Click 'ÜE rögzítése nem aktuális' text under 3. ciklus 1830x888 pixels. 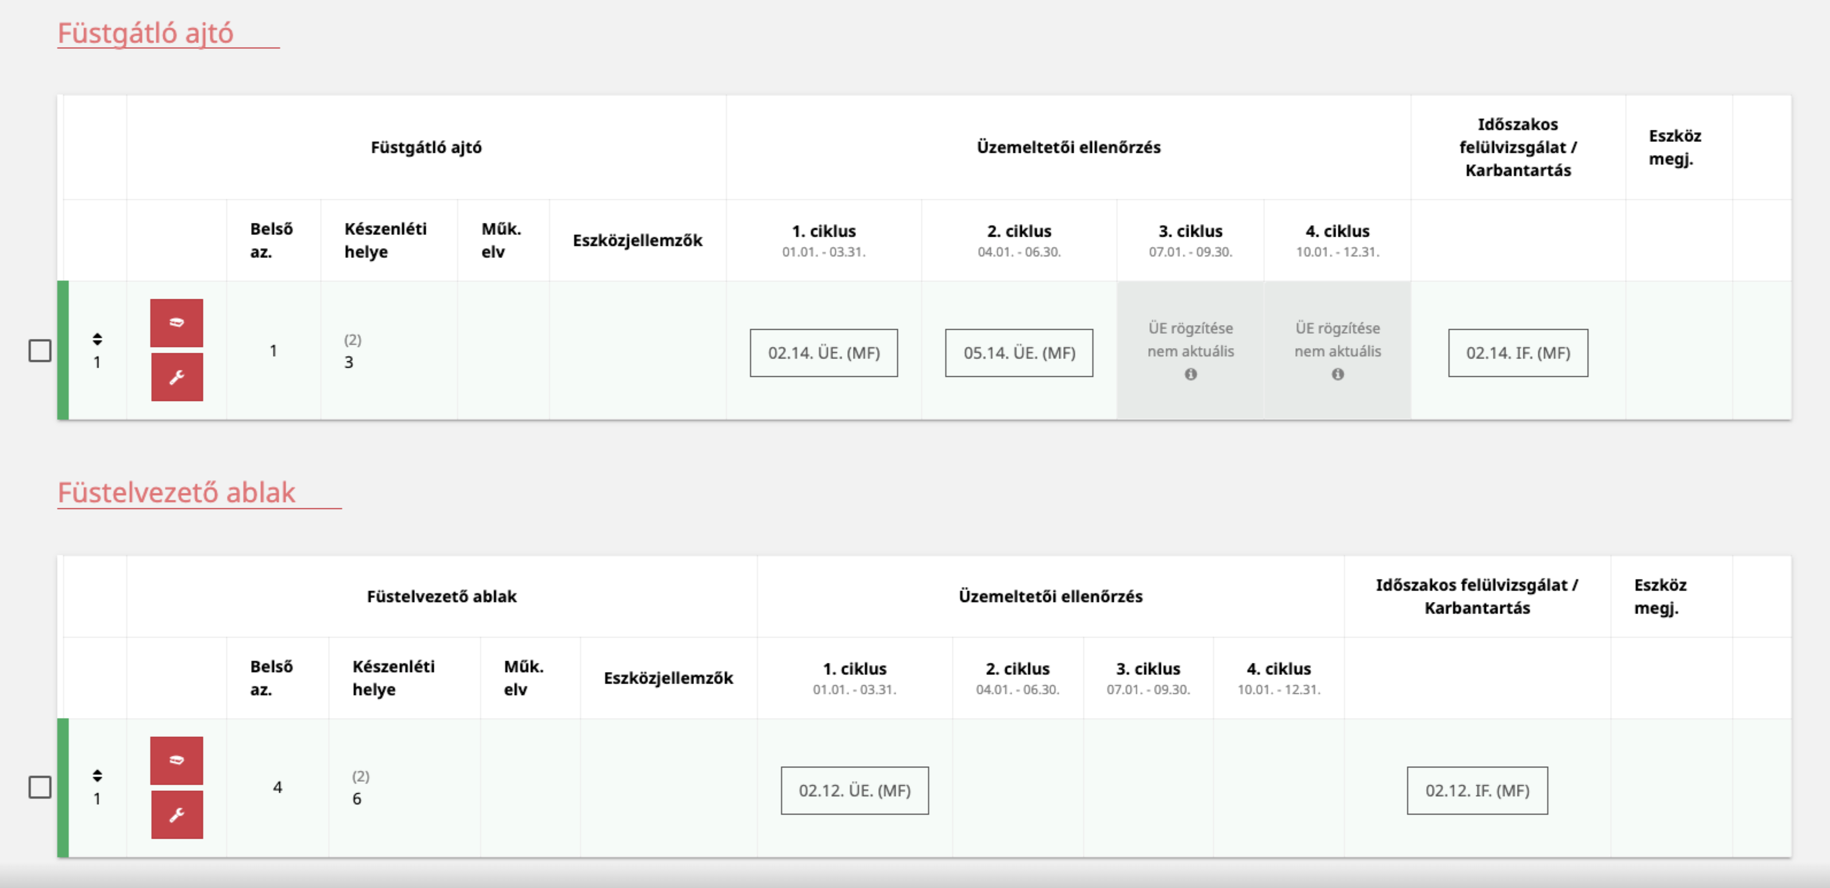pyautogui.click(x=1191, y=339)
